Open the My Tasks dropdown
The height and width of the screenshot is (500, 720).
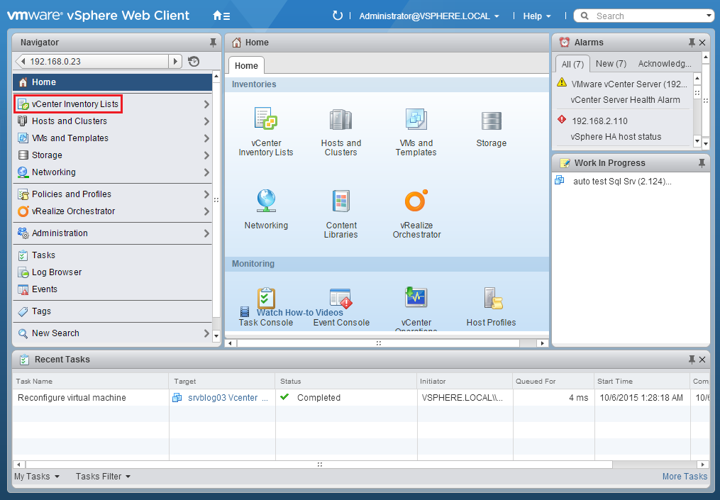coord(37,477)
